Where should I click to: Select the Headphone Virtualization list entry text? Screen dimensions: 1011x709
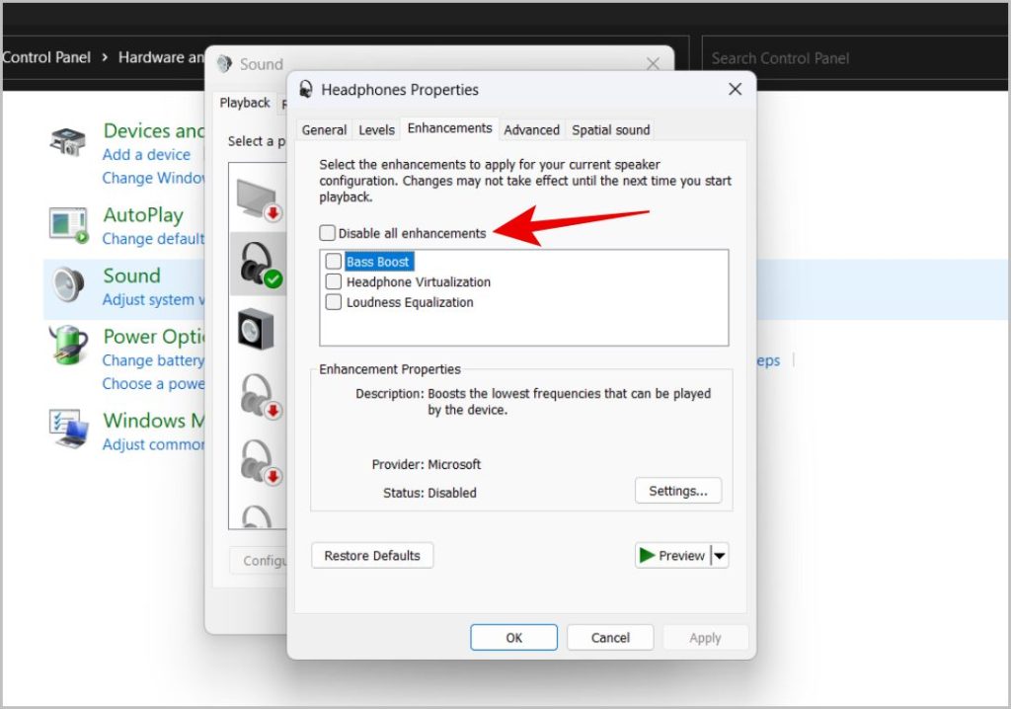click(x=419, y=282)
